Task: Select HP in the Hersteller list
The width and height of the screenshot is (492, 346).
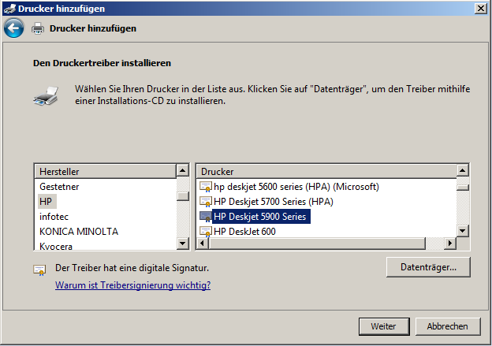Action: click(46, 202)
